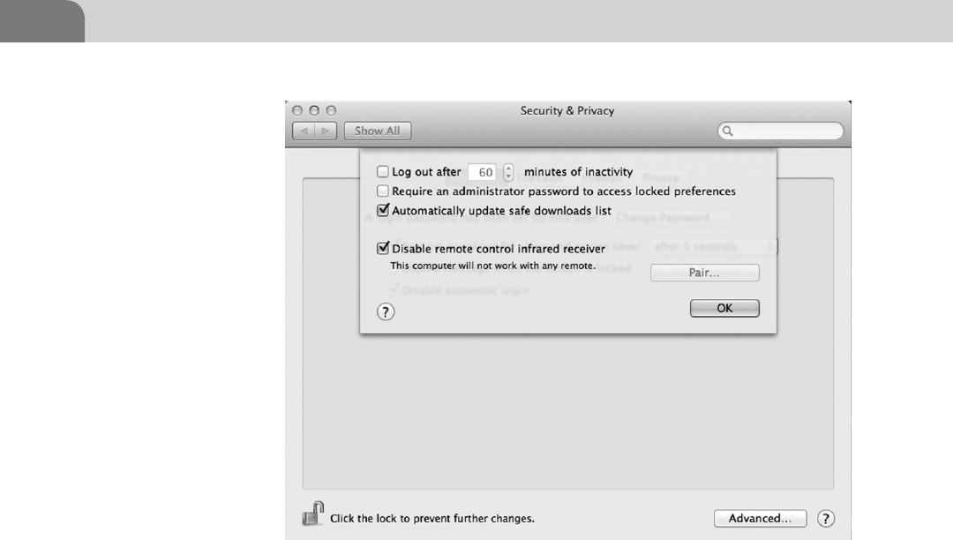Click the minutes stepper arrows
953x540 pixels.
pyautogui.click(x=508, y=172)
